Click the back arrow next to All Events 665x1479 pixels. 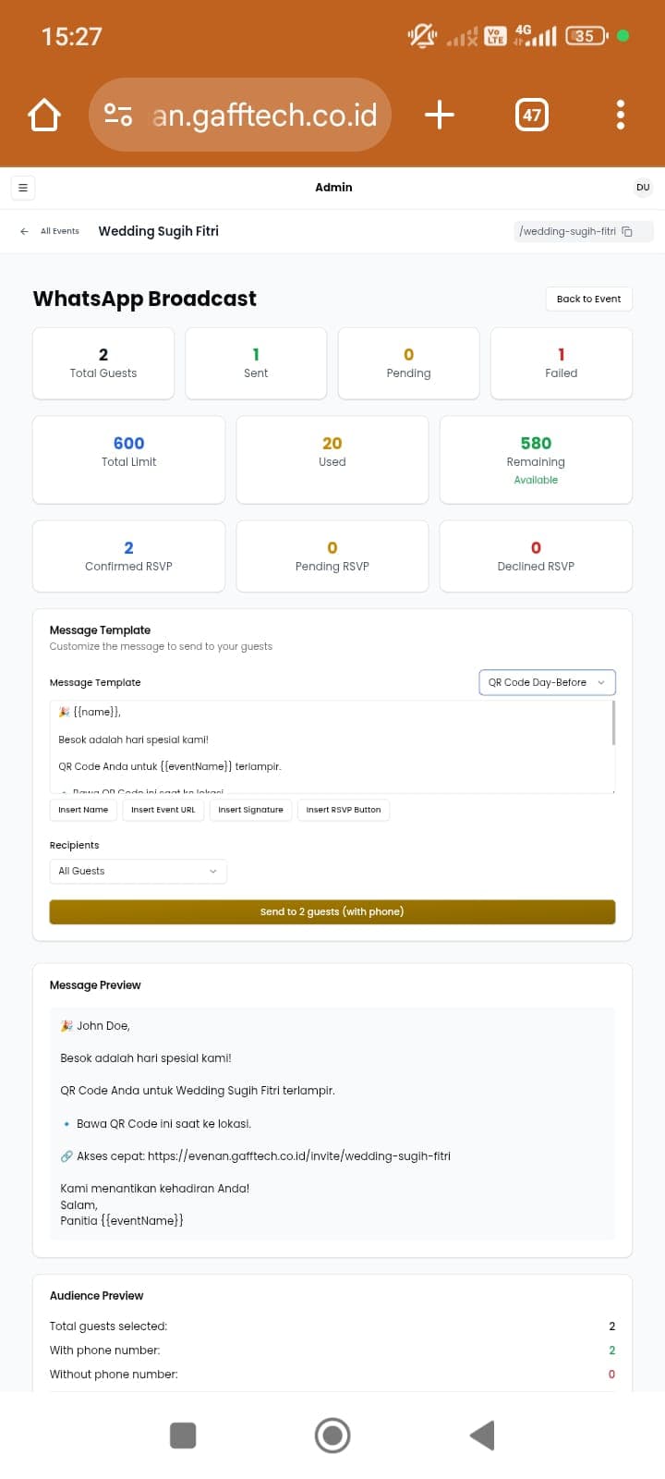(x=24, y=231)
